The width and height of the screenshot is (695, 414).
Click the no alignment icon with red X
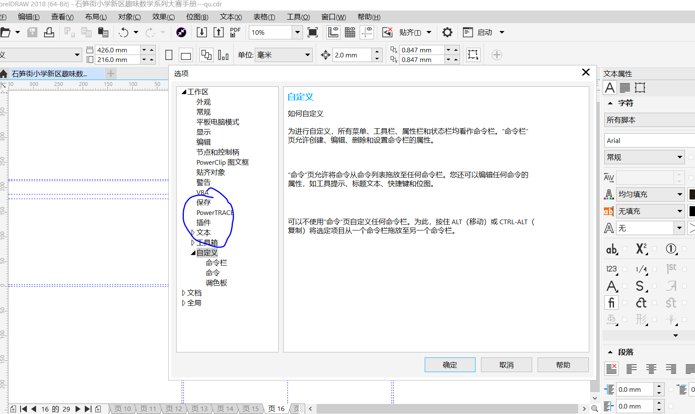pyautogui.click(x=611, y=369)
